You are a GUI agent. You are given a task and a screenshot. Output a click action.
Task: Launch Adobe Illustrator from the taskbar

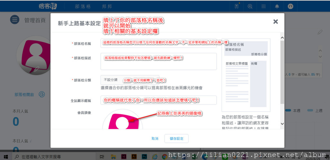(134, 156)
